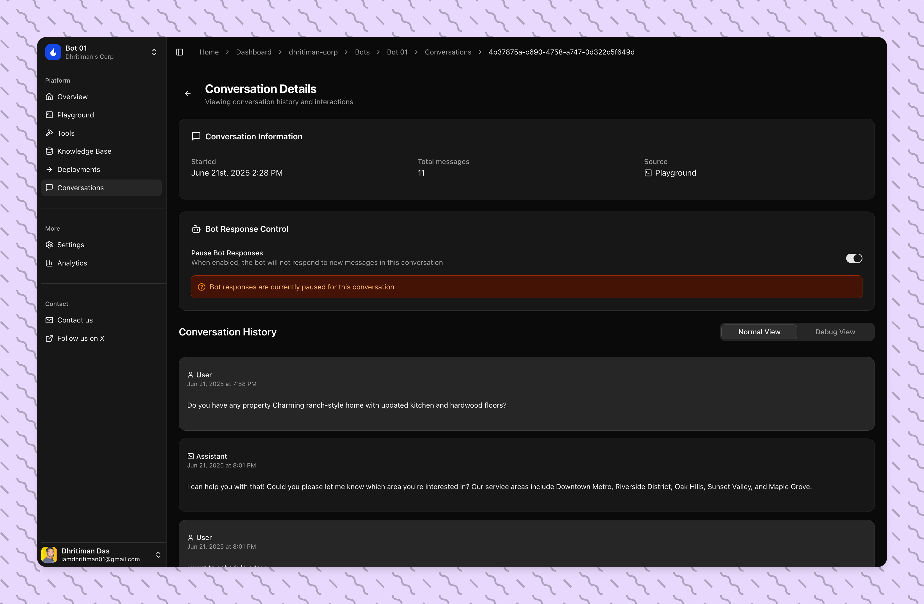Click the sidebar Playground terminal icon
Viewport: 924px width, 604px height.
click(x=49, y=115)
